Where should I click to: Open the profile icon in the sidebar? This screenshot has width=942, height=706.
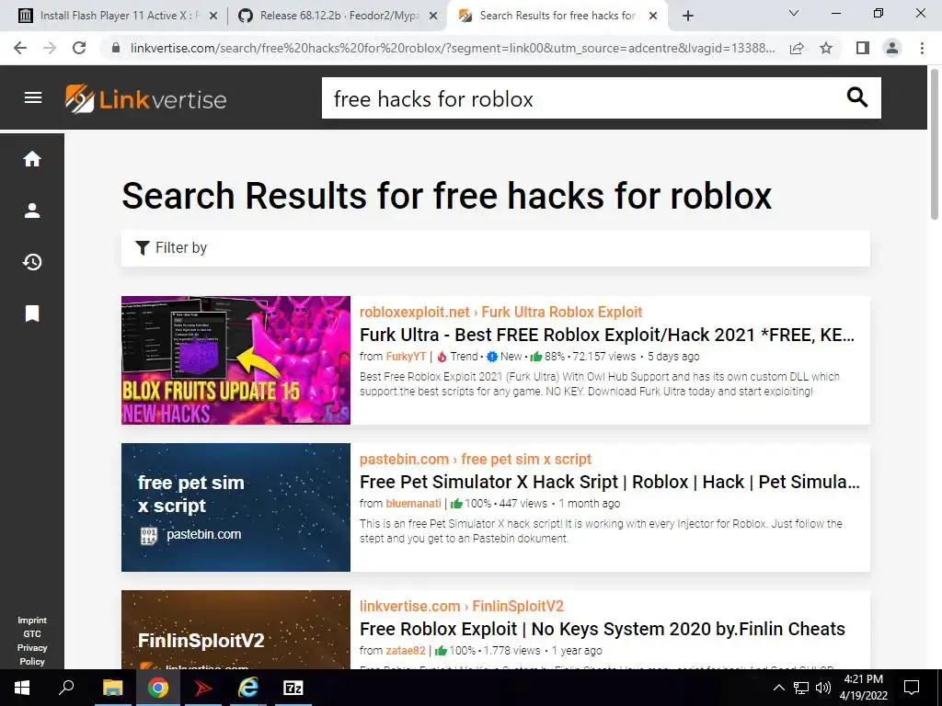click(32, 211)
